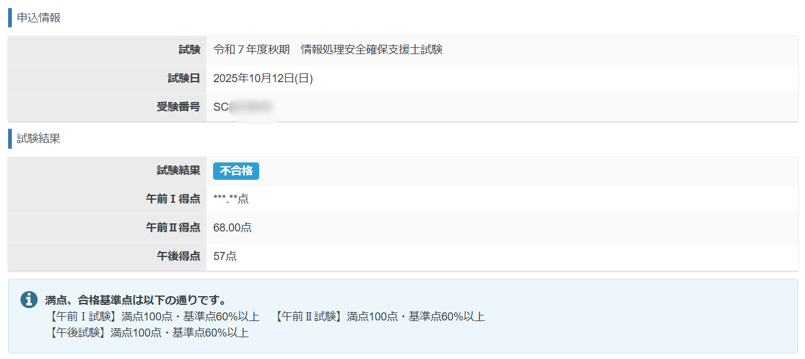
Task: Click the 試験結果 row label beside the badge
Action: (178, 171)
